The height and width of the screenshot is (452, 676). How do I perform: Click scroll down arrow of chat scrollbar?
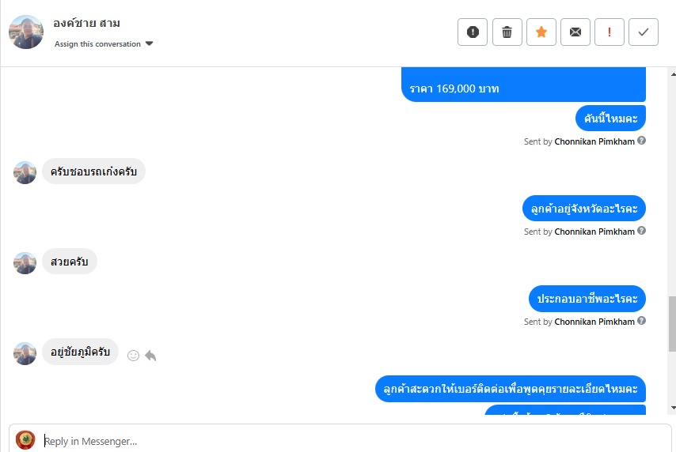pos(673,407)
